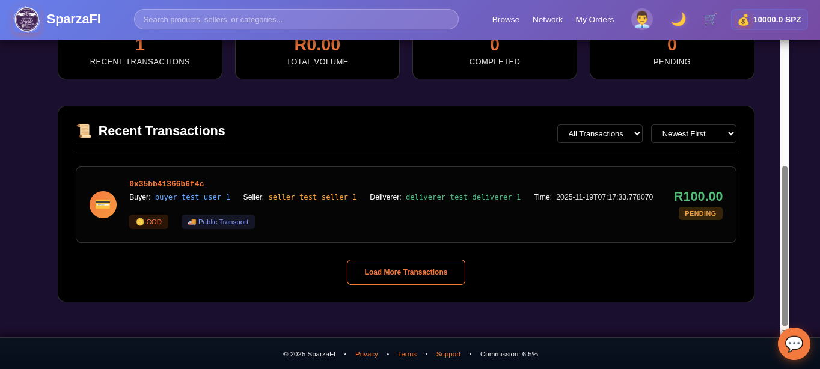Open the chat support bubble icon
The height and width of the screenshot is (369, 820).
click(794, 344)
